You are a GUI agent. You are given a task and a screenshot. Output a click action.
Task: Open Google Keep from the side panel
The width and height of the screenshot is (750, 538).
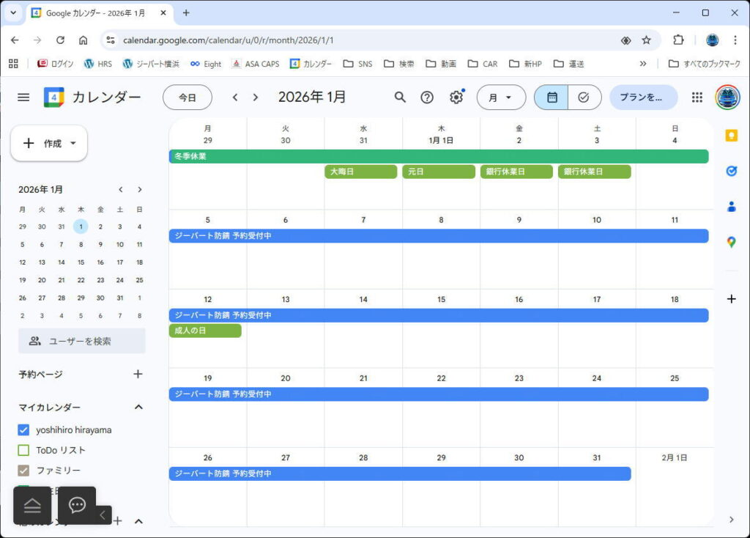pyautogui.click(x=730, y=134)
